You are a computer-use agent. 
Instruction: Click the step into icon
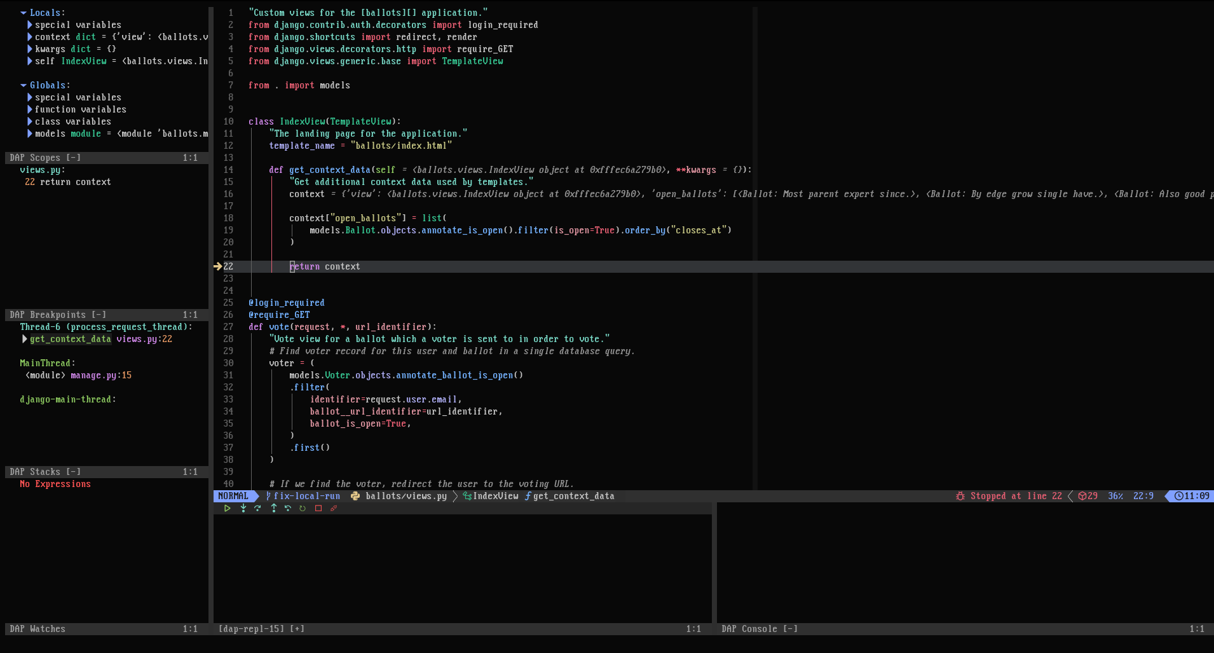(243, 508)
